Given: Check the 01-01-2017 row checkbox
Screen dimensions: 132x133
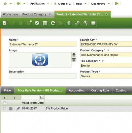Looking at the screenshot, I should click(x=5, y=108).
